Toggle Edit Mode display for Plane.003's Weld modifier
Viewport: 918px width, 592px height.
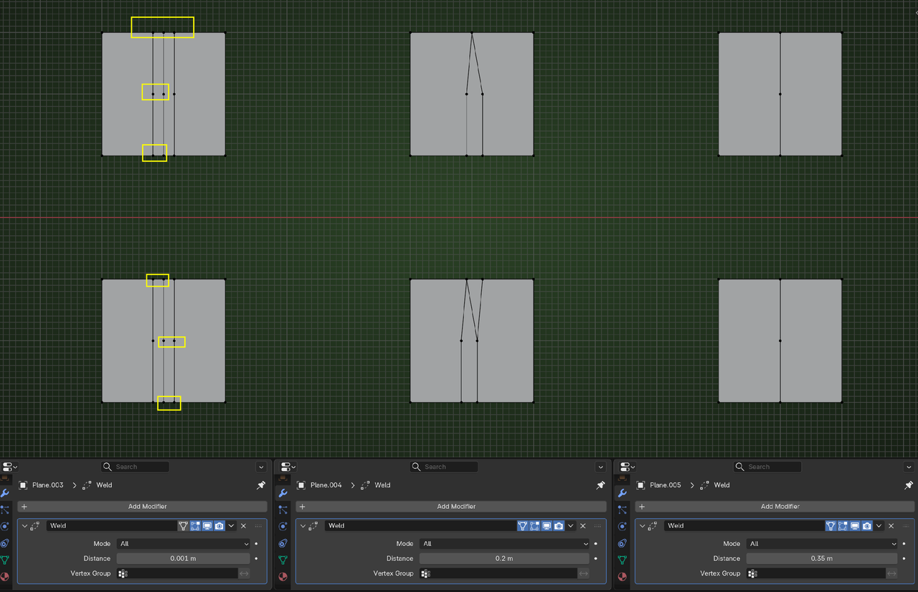coord(195,526)
